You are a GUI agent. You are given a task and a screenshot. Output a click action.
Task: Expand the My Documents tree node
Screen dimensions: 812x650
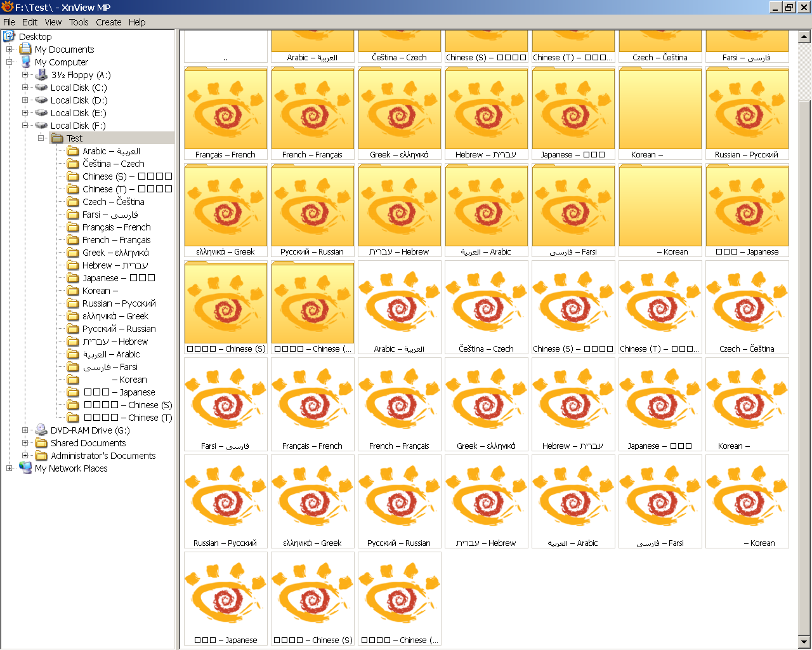click(9, 49)
